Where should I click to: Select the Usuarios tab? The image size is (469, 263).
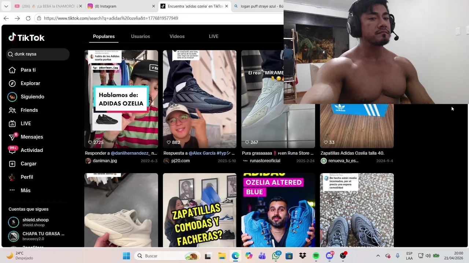[x=140, y=37]
